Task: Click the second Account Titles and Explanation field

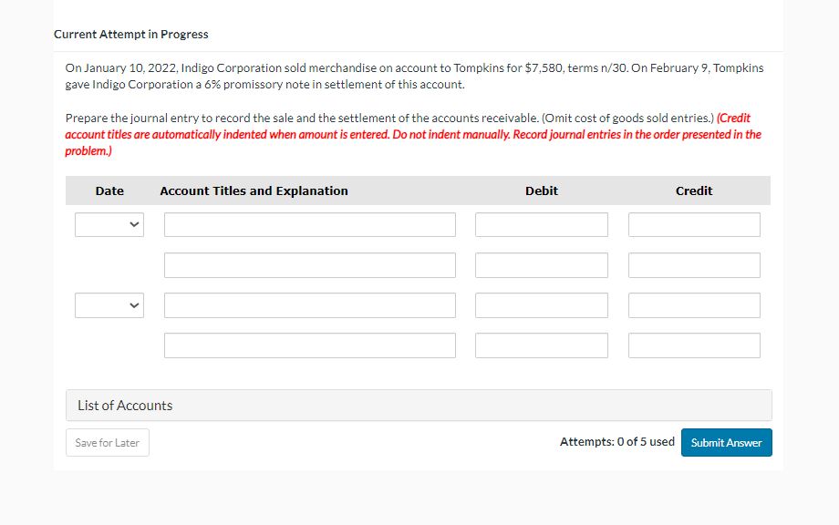Action: (309, 264)
